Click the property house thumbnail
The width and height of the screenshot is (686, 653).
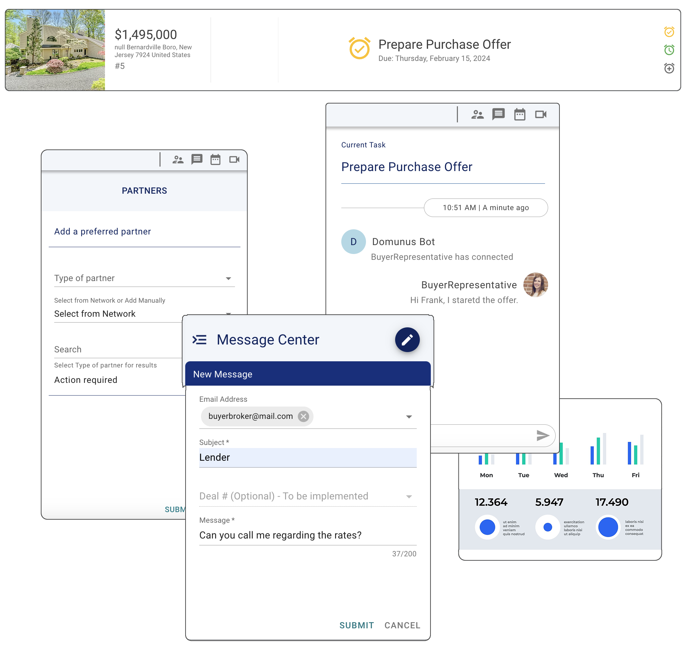(55, 50)
